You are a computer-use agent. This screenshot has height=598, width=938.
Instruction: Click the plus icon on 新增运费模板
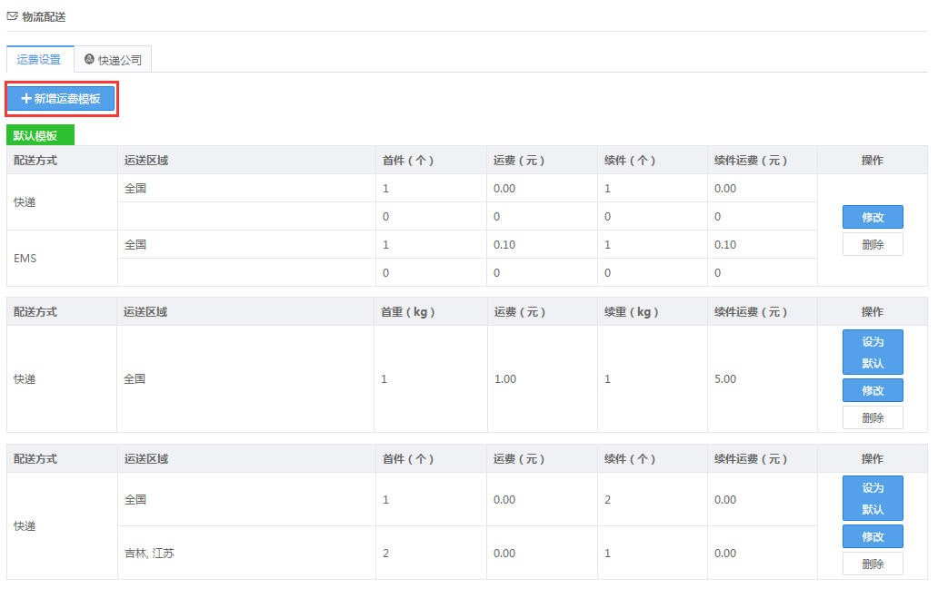(x=26, y=98)
